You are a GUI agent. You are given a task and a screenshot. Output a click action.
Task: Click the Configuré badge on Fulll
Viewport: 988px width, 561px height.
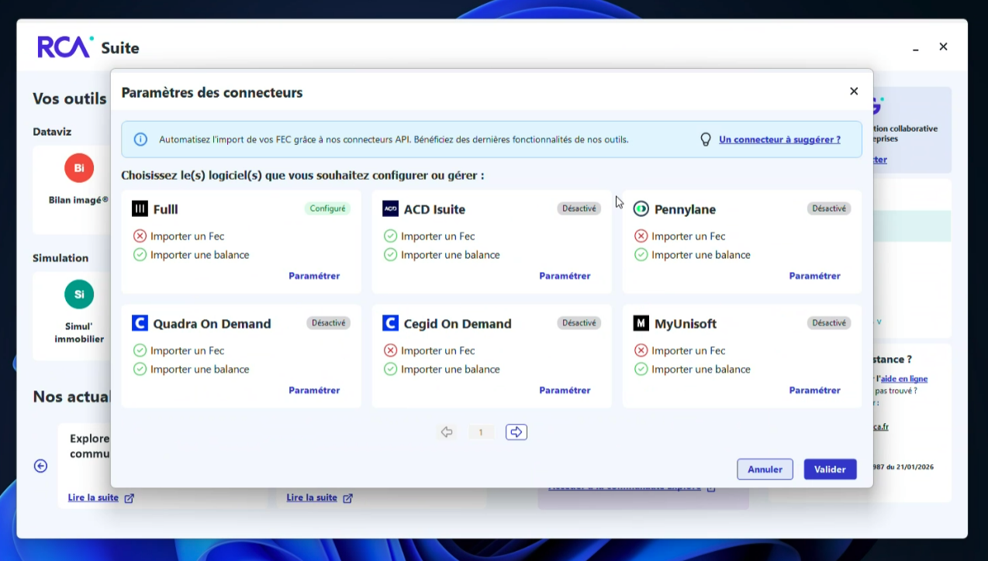pos(328,208)
